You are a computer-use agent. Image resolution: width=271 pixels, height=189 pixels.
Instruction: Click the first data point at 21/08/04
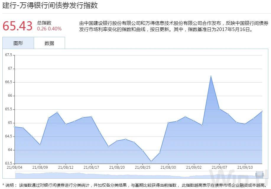click(14, 127)
